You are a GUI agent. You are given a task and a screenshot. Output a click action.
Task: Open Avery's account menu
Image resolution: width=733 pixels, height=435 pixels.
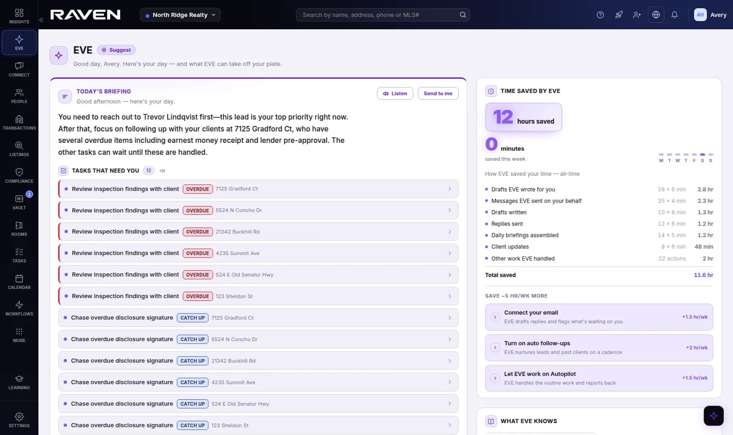[710, 15]
